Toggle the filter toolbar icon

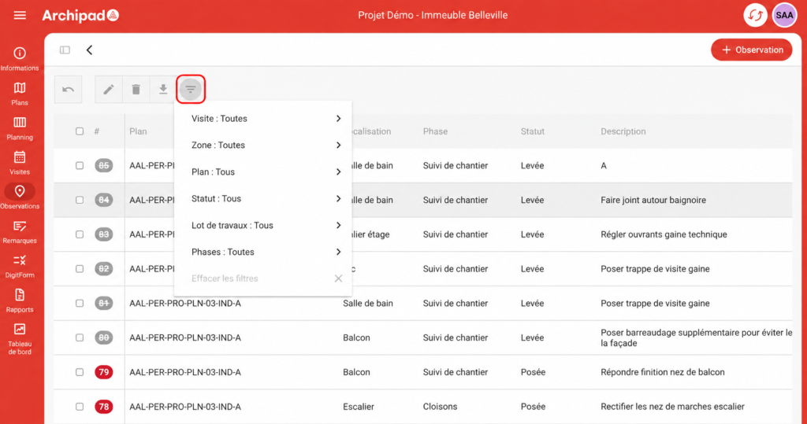pyautogui.click(x=191, y=90)
